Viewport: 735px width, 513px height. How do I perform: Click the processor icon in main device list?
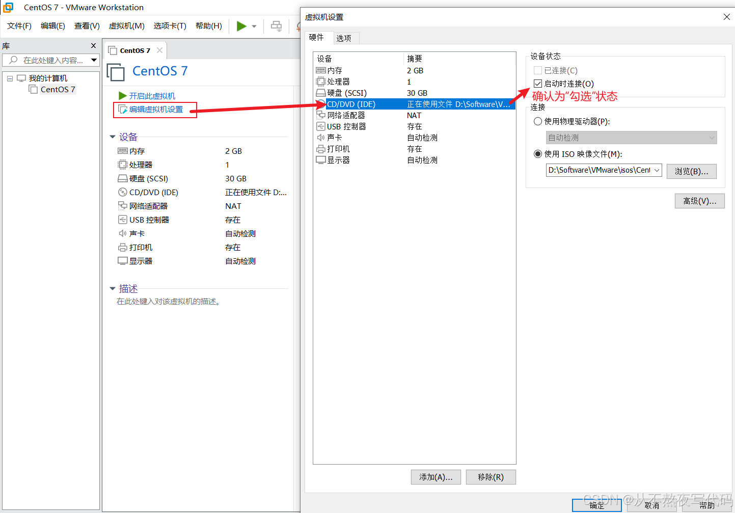122,165
